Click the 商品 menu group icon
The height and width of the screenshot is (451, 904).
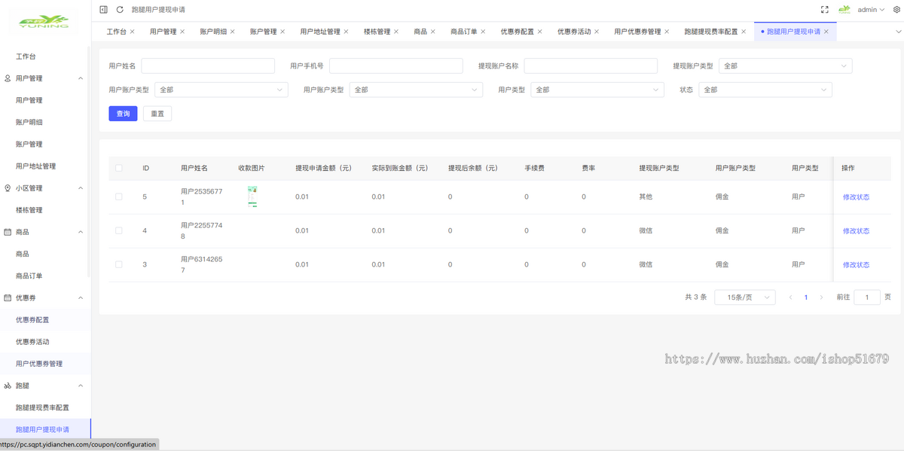(x=8, y=232)
